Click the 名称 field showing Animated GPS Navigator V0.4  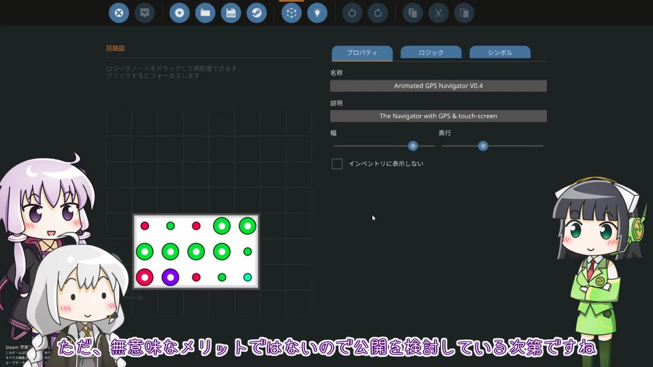pyautogui.click(x=438, y=86)
